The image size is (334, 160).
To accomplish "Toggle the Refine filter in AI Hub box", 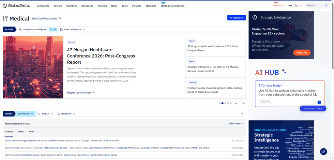I will [265, 102].
